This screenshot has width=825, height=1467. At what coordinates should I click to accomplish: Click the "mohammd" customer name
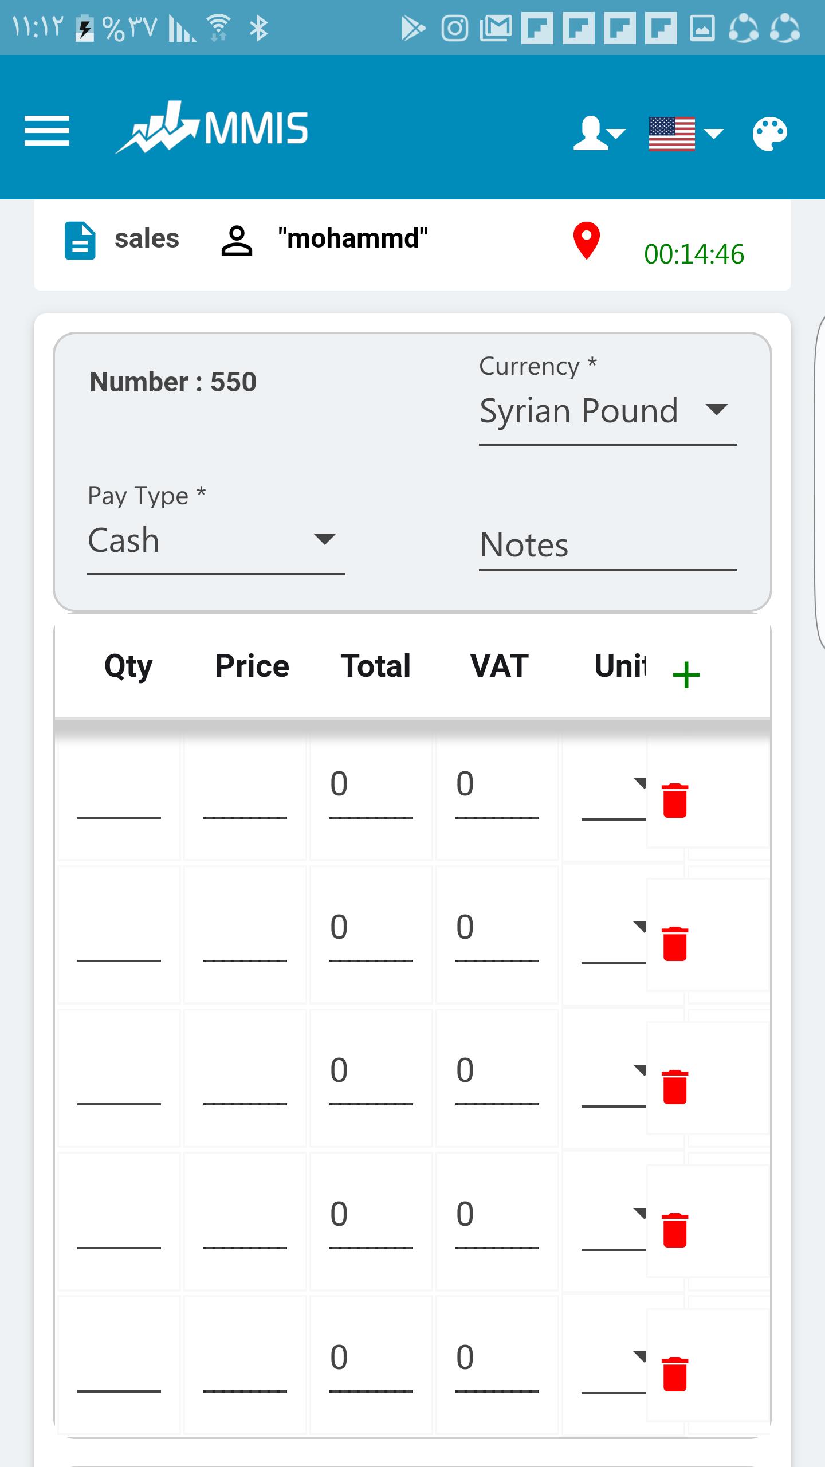point(353,238)
